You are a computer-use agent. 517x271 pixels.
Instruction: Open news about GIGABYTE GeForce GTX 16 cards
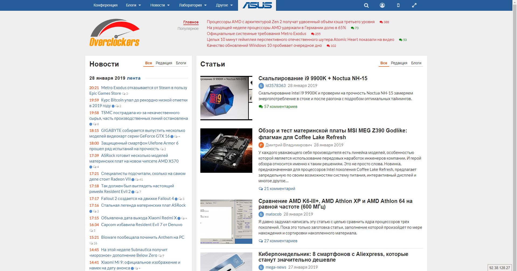(x=137, y=133)
